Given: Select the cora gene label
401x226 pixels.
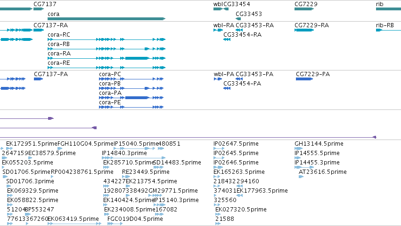Looking at the screenshot, I should tap(53, 14).
